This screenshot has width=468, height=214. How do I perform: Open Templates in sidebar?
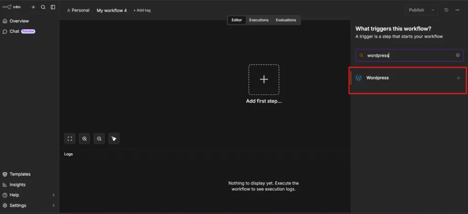click(20, 174)
